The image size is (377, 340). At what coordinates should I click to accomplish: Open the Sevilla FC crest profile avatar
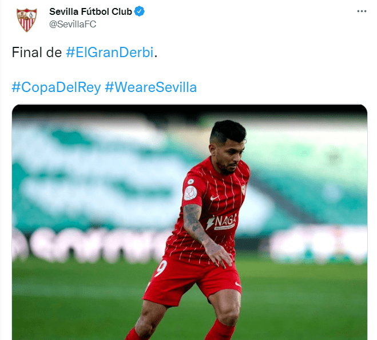click(x=27, y=20)
